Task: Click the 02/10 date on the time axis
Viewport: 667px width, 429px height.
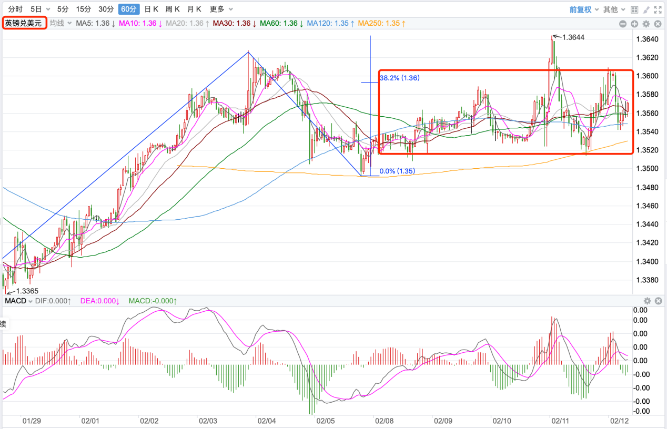Action: pyautogui.click(x=501, y=421)
